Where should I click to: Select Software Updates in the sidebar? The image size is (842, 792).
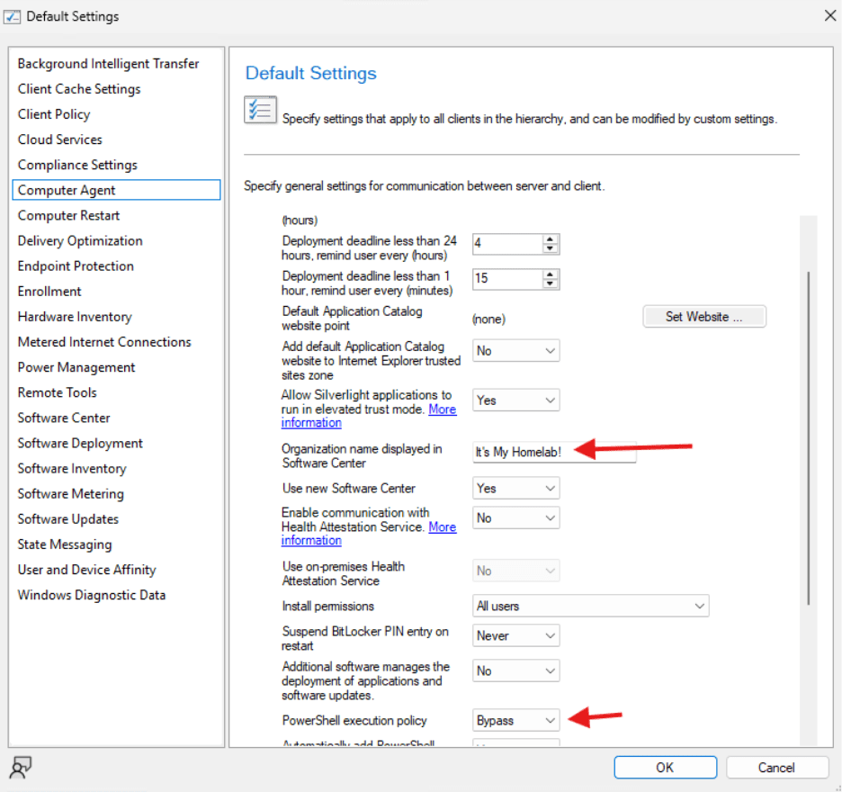(x=67, y=518)
